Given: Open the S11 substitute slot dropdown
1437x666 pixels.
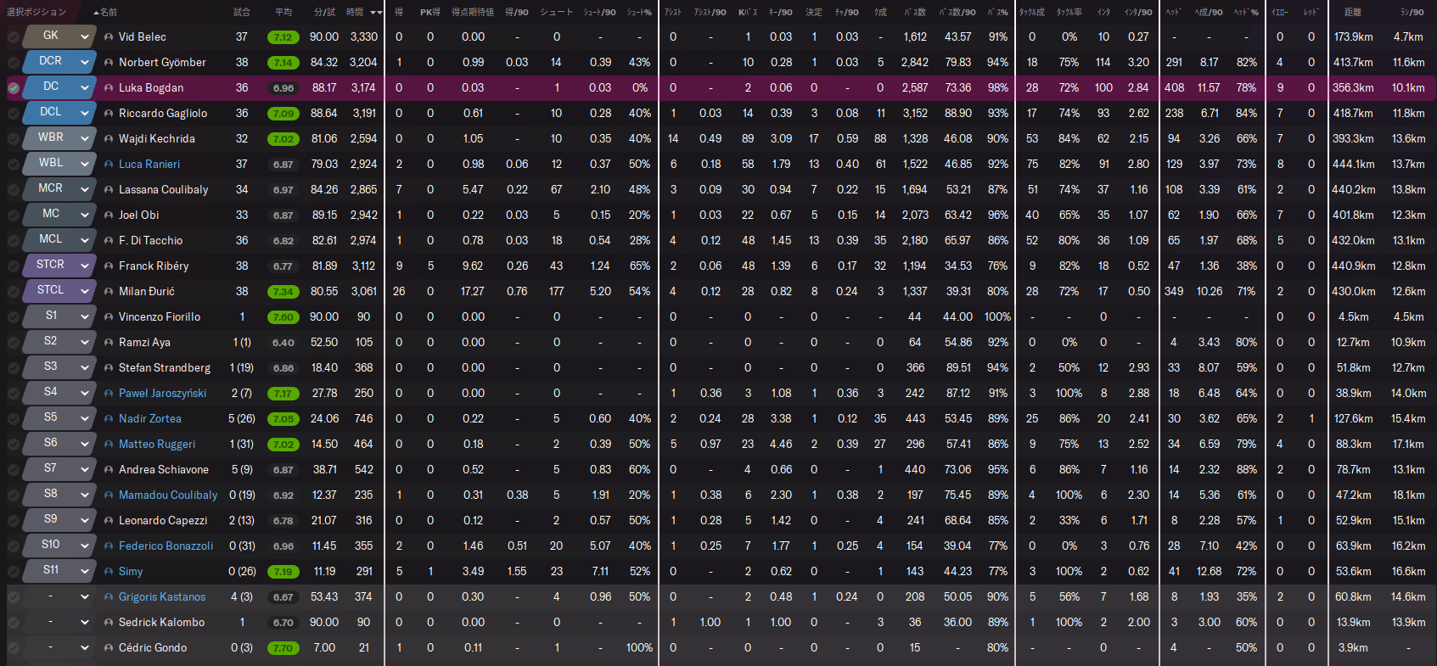Looking at the screenshot, I should tap(84, 572).
